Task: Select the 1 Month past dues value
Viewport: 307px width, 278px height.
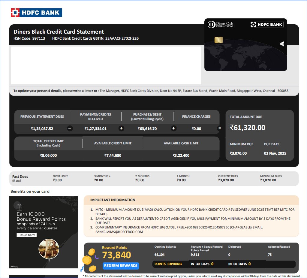Action: tap(181, 180)
